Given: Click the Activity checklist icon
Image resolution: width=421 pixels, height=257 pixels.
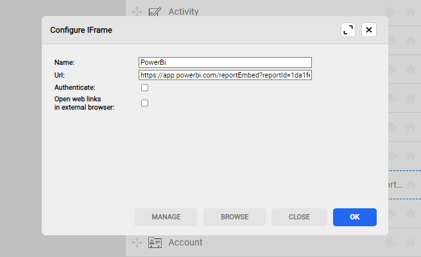Looking at the screenshot, I should point(155,12).
